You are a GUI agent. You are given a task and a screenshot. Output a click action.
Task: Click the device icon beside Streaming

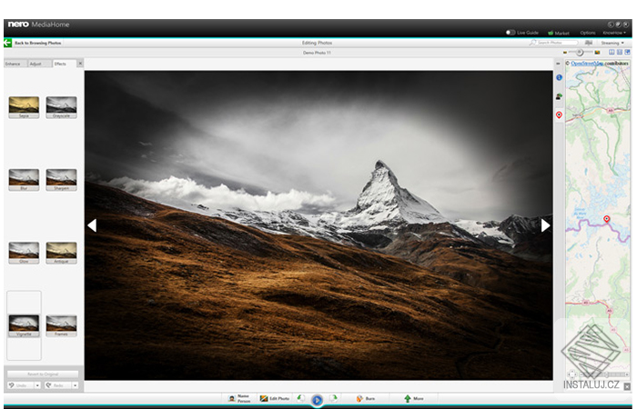click(x=588, y=43)
